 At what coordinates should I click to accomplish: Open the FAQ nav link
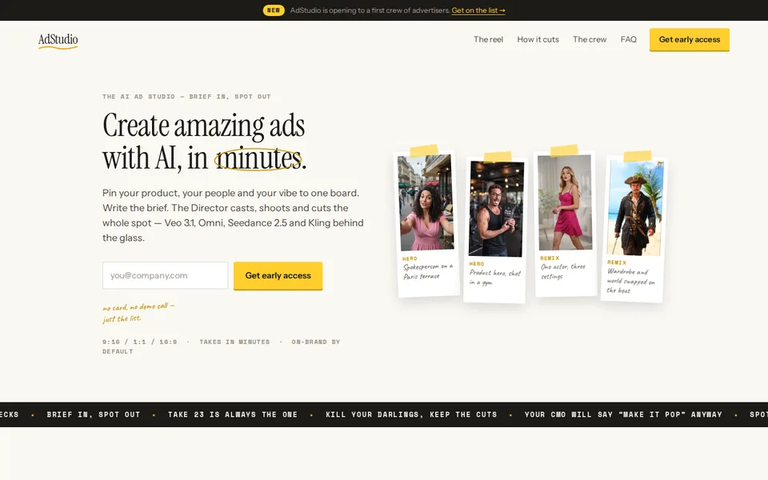(629, 39)
